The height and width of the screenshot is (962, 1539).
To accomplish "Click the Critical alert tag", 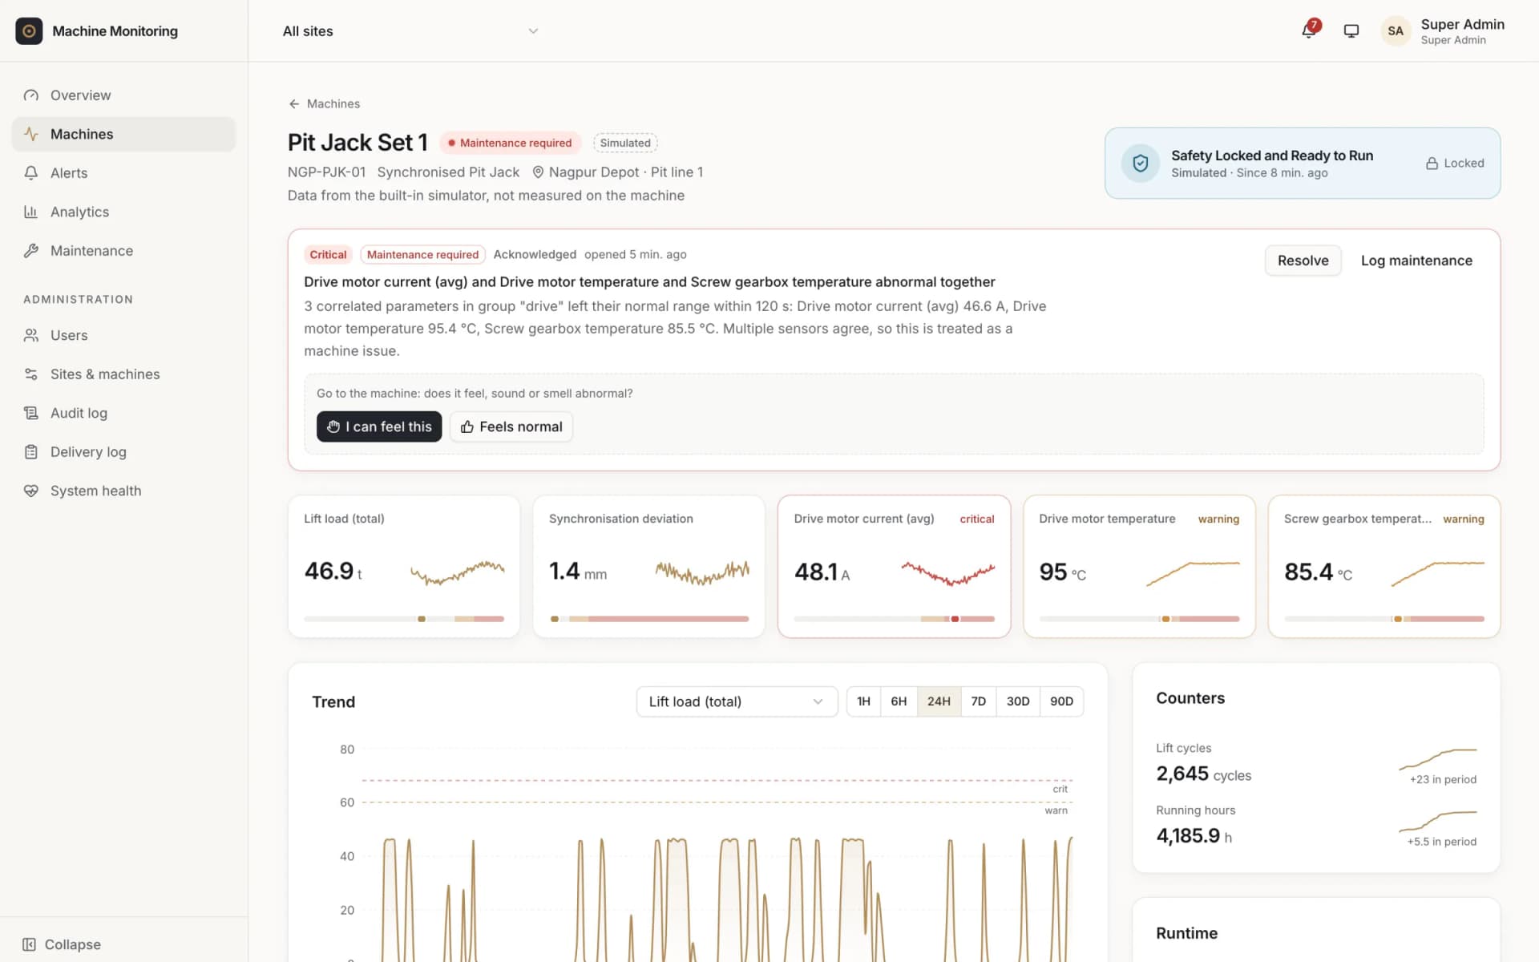I will (328, 255).
